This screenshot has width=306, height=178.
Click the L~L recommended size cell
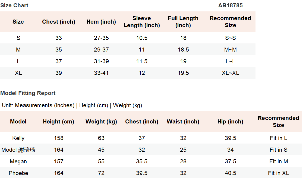(x=230, y=61)
